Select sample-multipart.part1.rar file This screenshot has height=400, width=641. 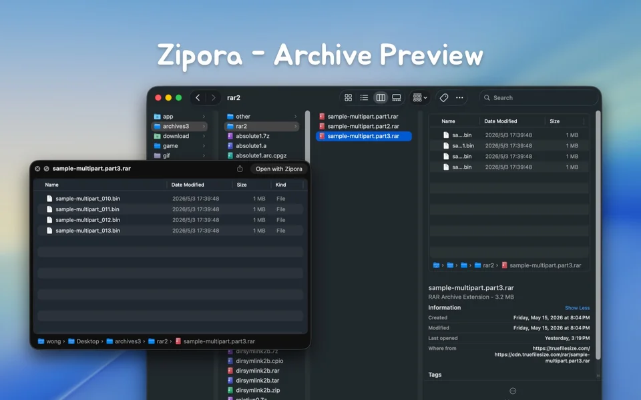click(x=364, y=116)
